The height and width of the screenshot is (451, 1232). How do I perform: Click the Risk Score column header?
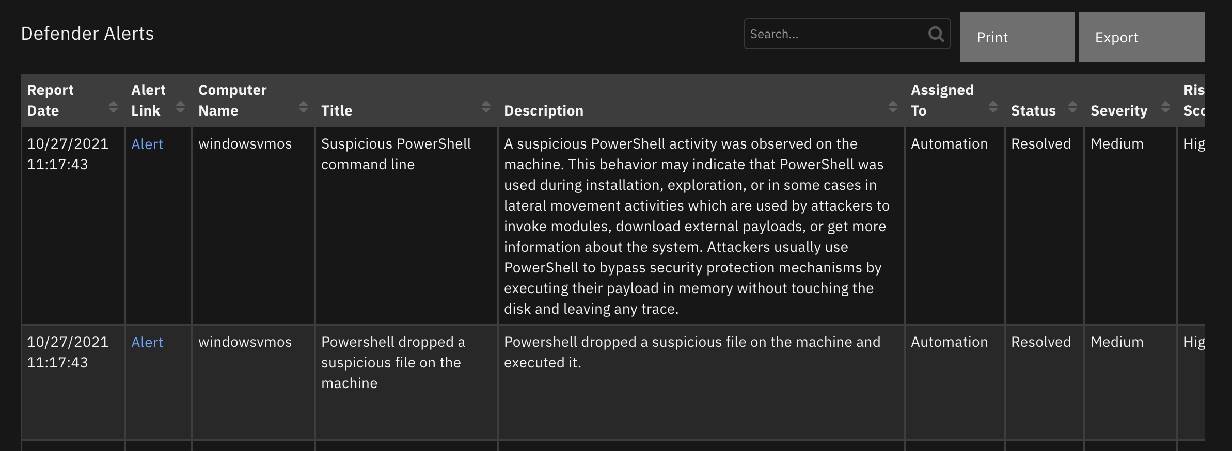pyautogui.click(x=1194, y=100)
